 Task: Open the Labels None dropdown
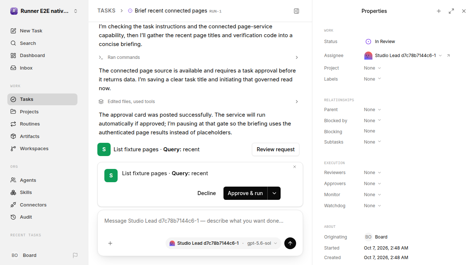pyautogui.click(x=372, y=79)
